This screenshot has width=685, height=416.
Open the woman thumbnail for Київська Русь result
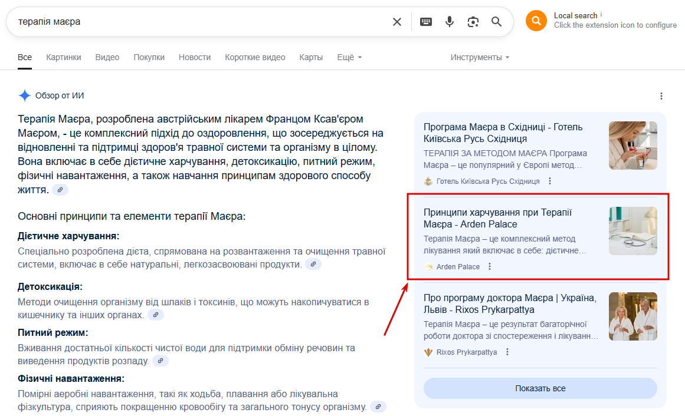click(x=633, y=146)
